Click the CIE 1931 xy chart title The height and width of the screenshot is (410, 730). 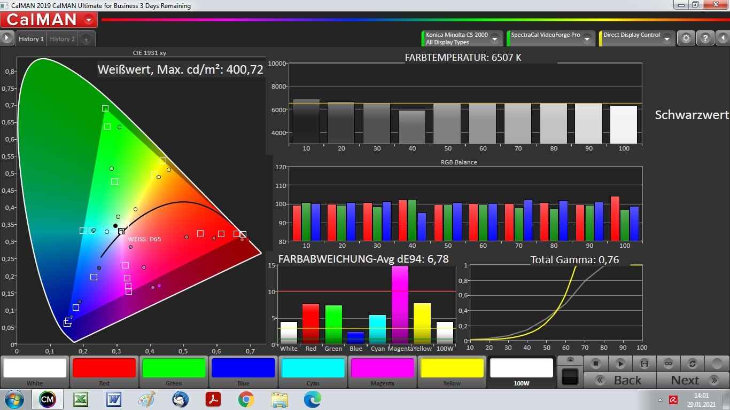point(150,53)
